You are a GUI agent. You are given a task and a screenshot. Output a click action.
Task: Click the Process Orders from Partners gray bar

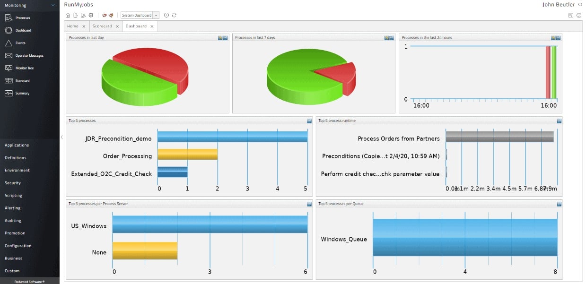(x=499, y=137)
